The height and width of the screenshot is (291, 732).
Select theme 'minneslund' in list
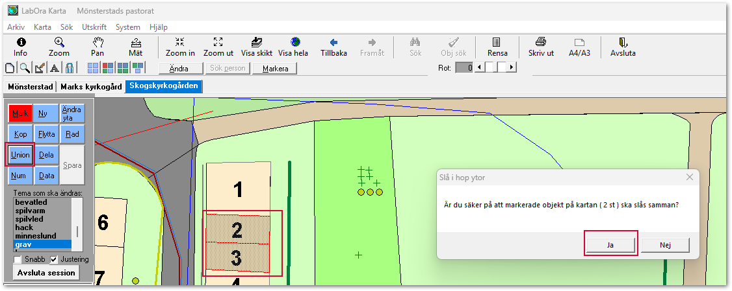[x=42, y=236]
